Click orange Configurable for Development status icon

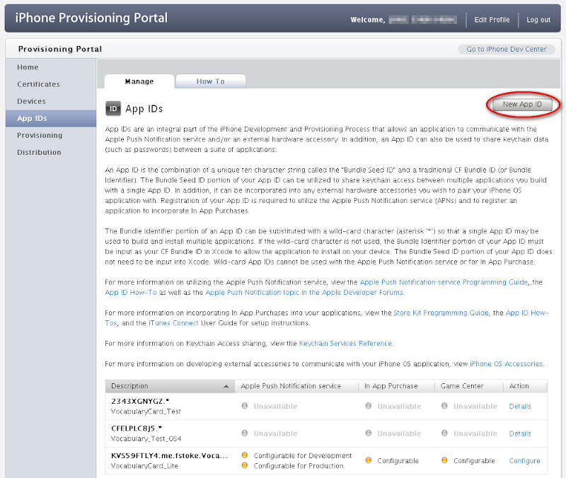[245, 456]
